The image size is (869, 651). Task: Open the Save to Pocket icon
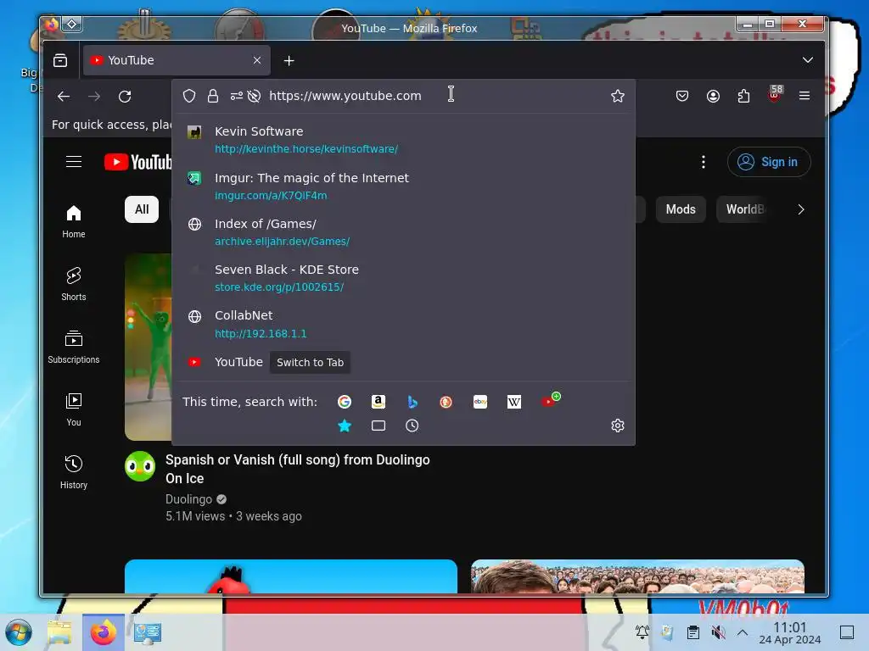pos(682,97)
